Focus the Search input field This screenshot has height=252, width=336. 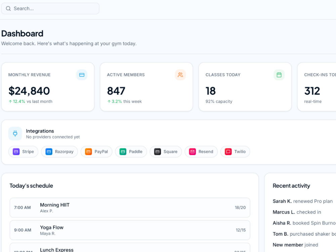50,9
